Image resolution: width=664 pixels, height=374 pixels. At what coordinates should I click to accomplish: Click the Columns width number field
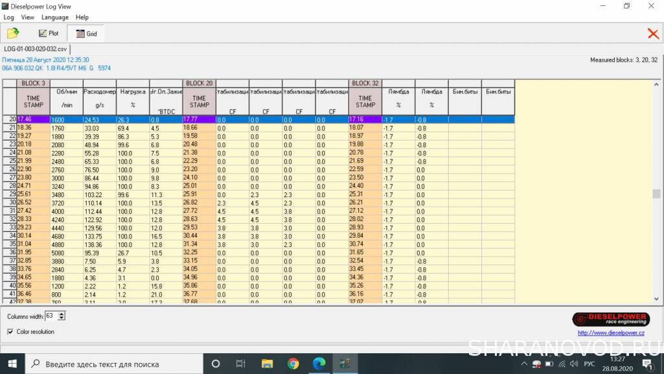(51, 316)
